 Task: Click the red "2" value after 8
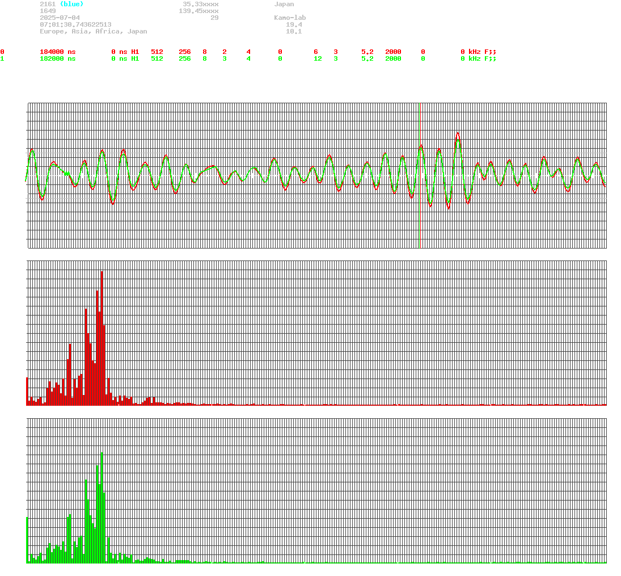[225, 52]
